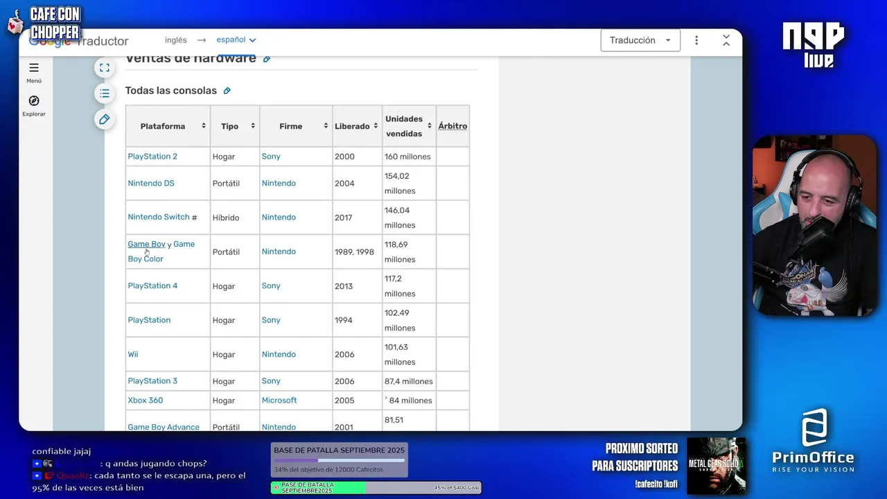
Task: Click the 160 millones cell
Action: click(x=409, y=157)
